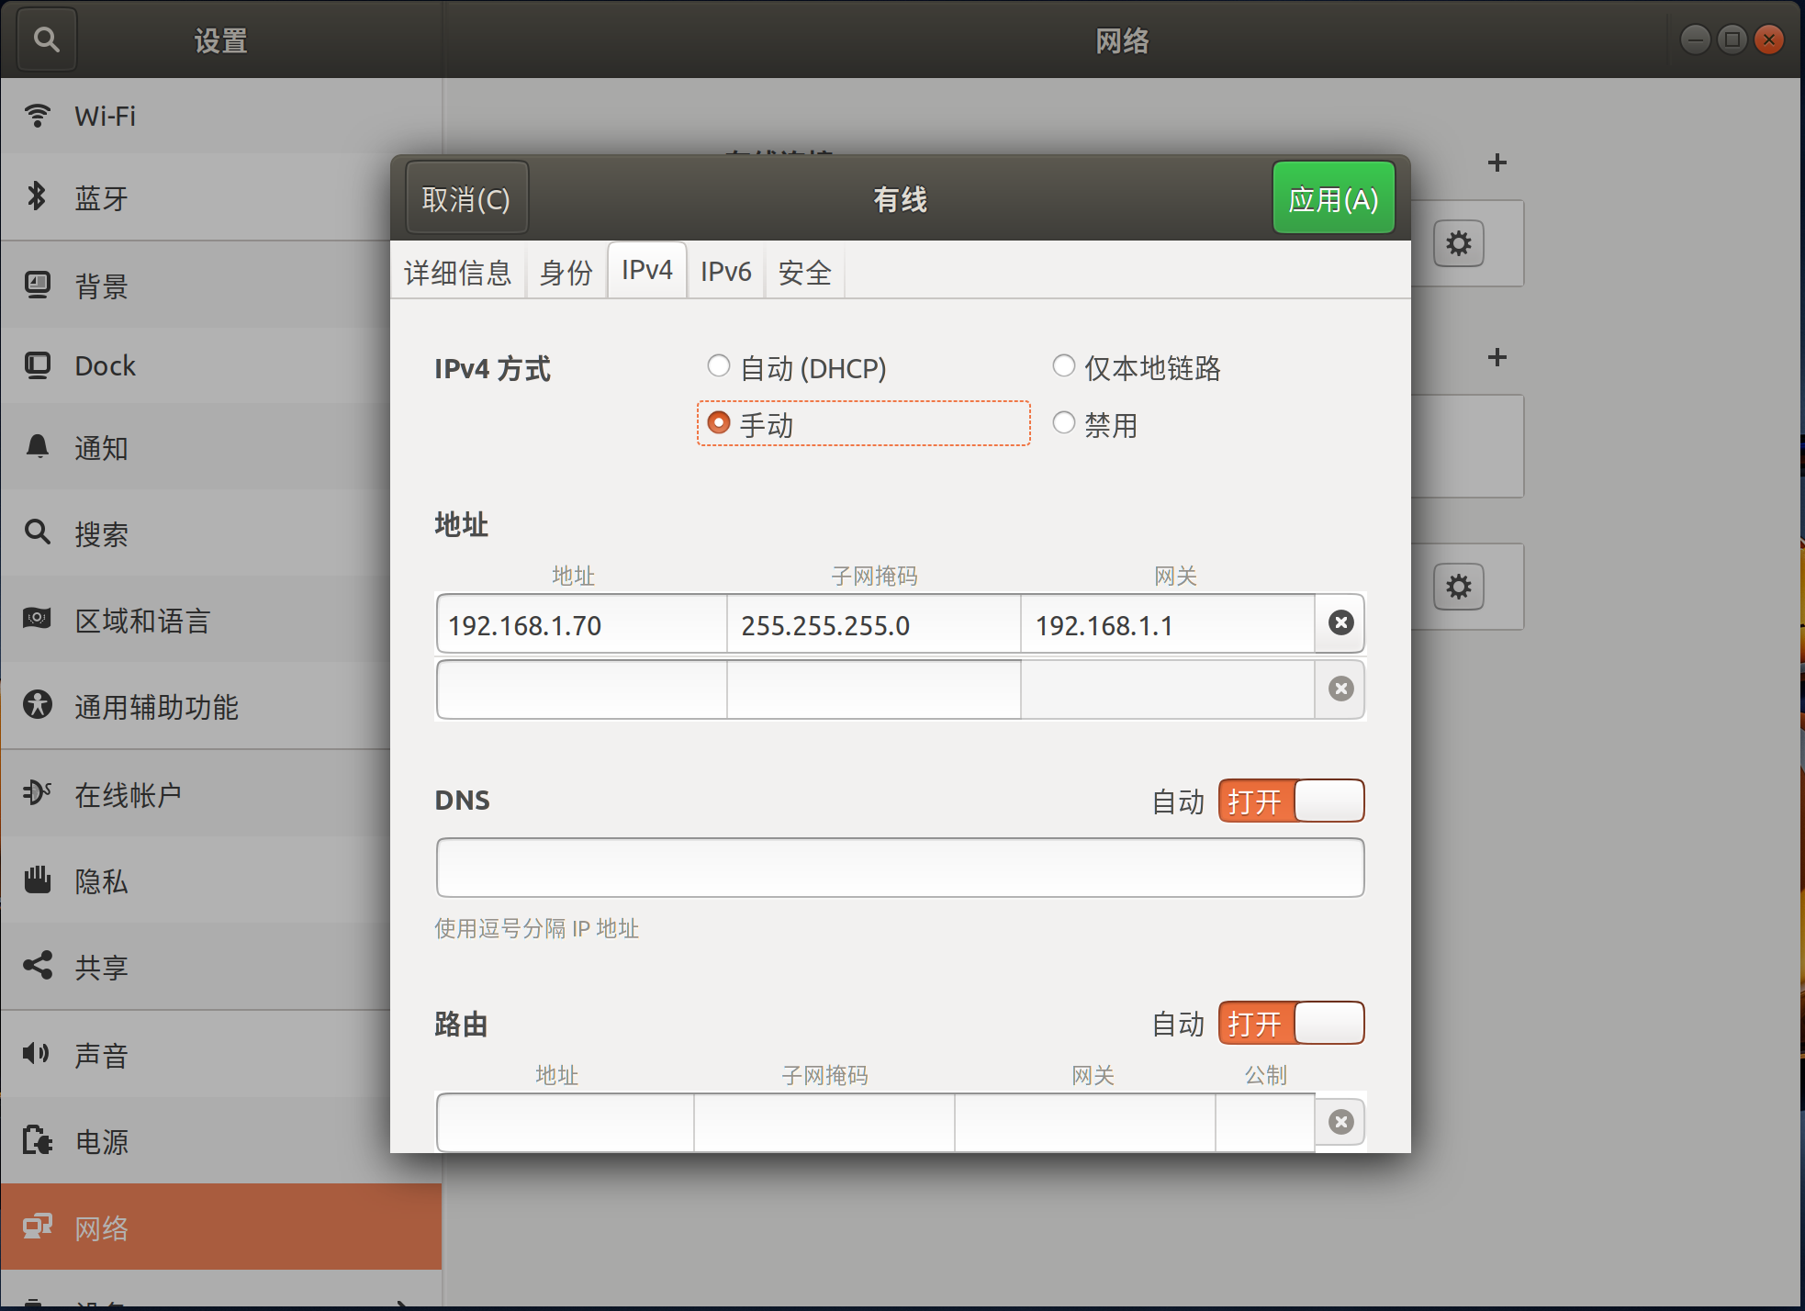Click the gateway field showing 192.168.1.1
Screen dimensions: 1805x1311
point(1166,624)
